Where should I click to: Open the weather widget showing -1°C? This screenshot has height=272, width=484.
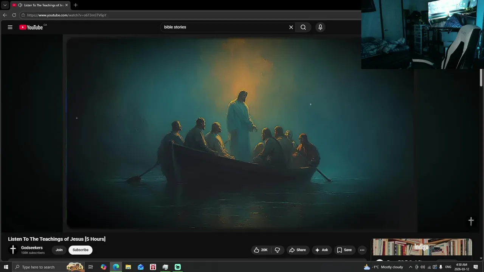tap(383, 267)
